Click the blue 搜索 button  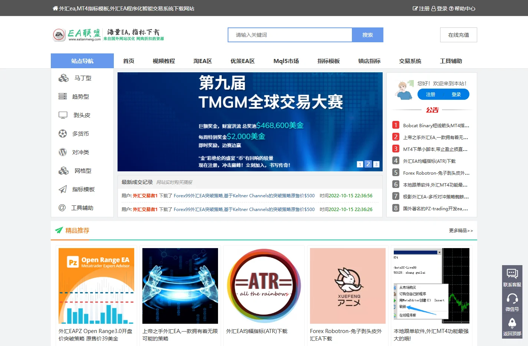367,35
